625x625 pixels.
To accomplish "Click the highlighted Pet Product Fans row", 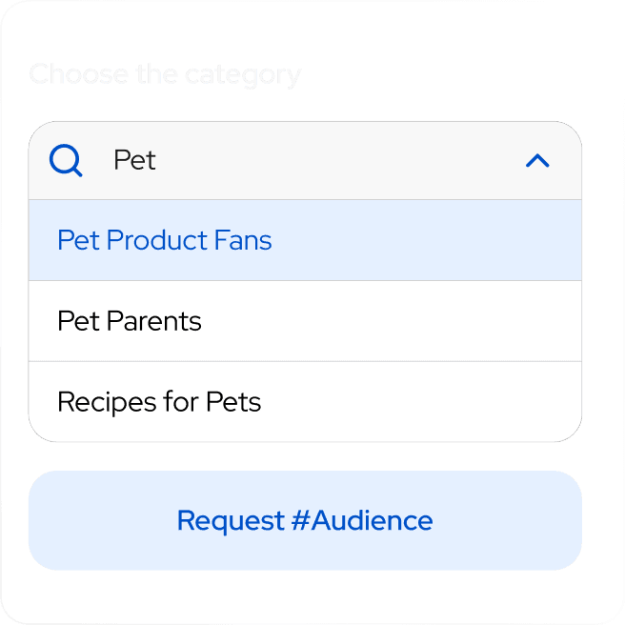I will click(305, 241).
